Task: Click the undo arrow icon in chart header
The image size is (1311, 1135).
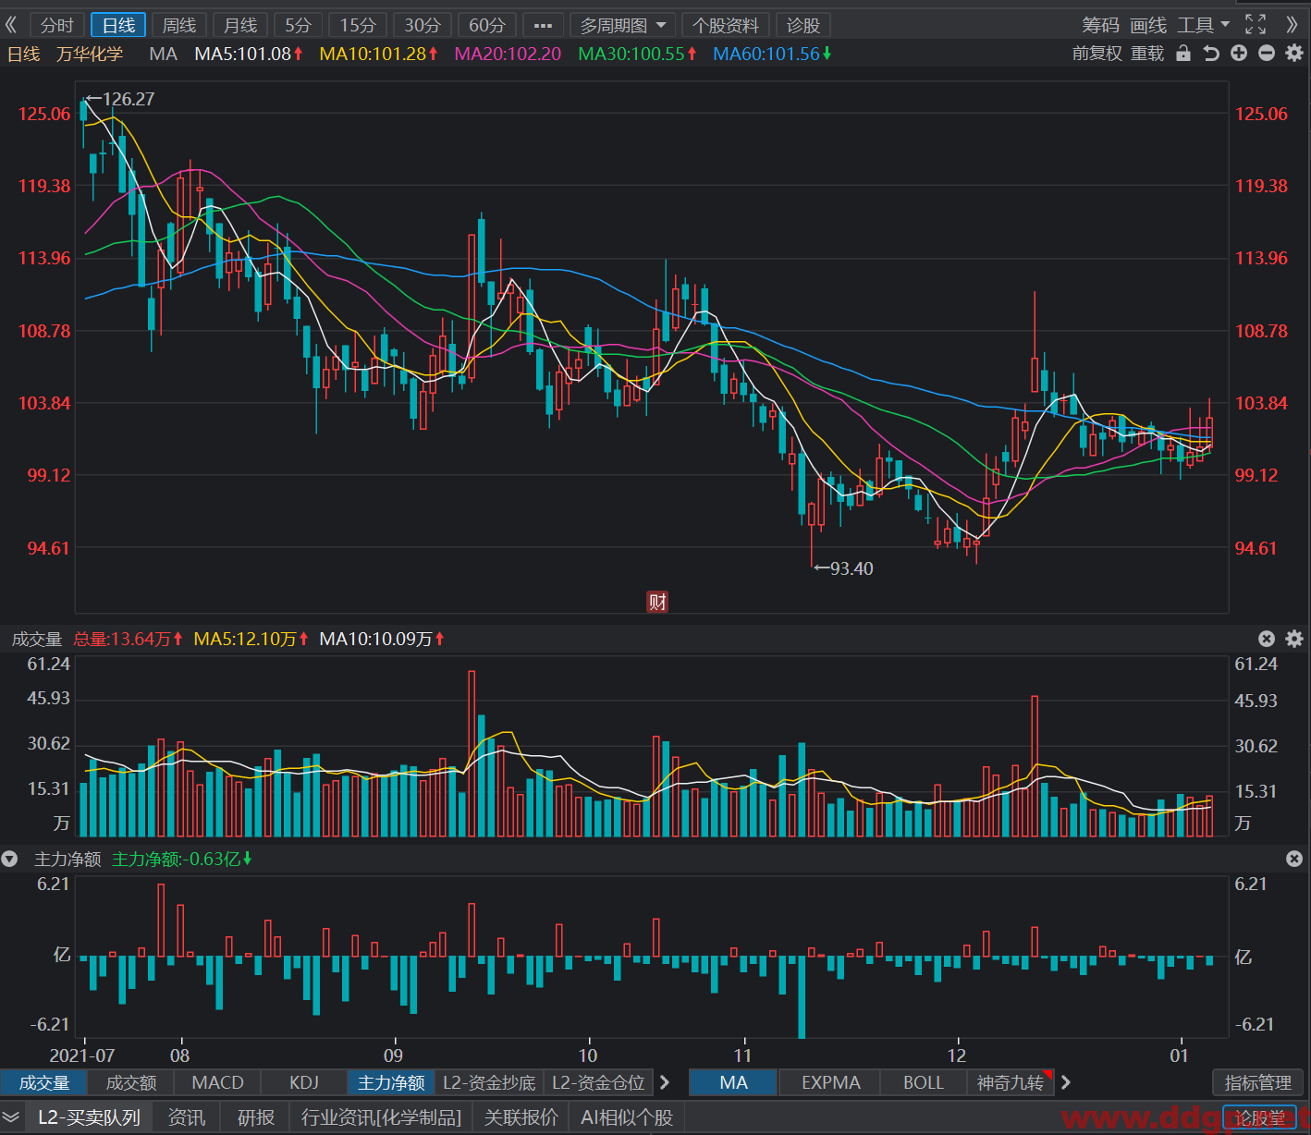Action: (x=1211, y=54)
